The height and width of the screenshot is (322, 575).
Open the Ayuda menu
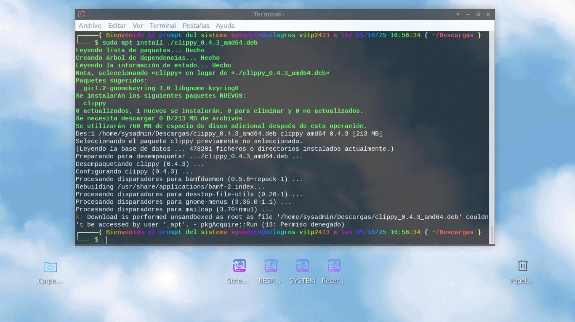click(225, 26)
